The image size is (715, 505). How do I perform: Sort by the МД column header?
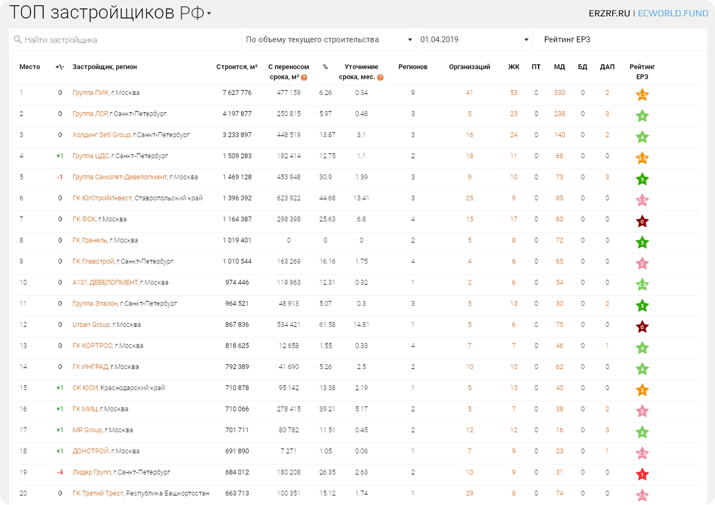click(x=559, y=67)
